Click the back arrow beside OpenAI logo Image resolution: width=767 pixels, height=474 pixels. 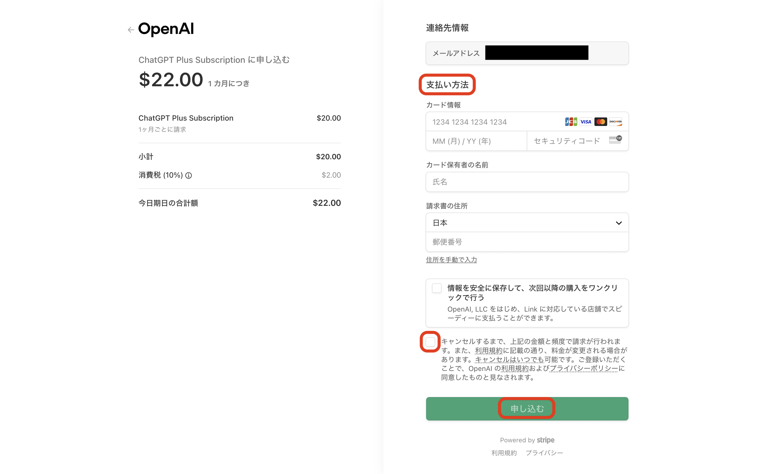click(131, 30)
